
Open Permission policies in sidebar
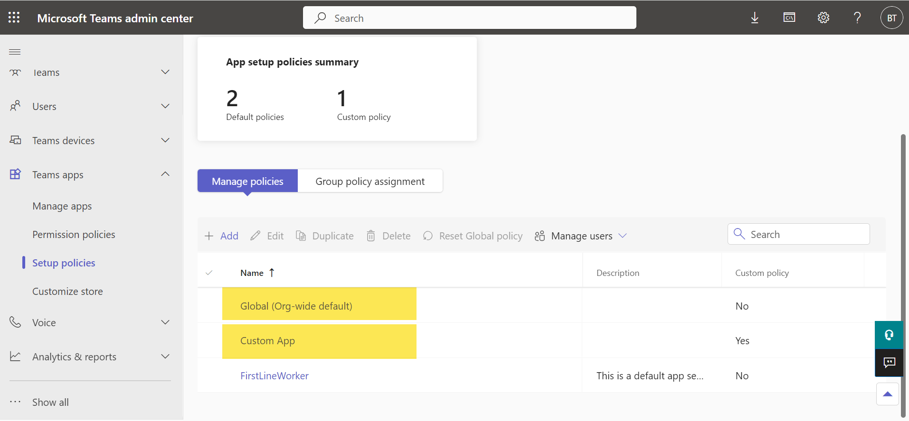coord(74,235)
